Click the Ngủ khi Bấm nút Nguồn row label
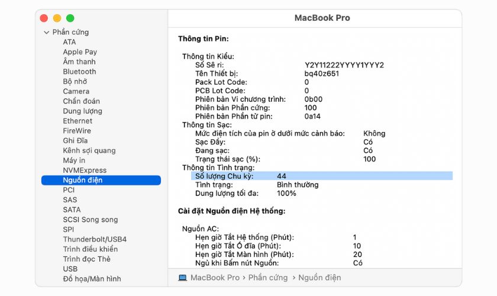The height and width of the screenshot is (296, 497). tap(237, 263)
